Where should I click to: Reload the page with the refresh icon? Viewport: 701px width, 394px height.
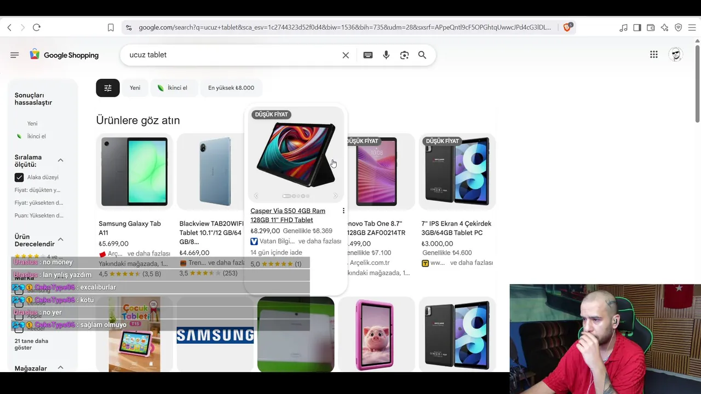tap(37, 27)
